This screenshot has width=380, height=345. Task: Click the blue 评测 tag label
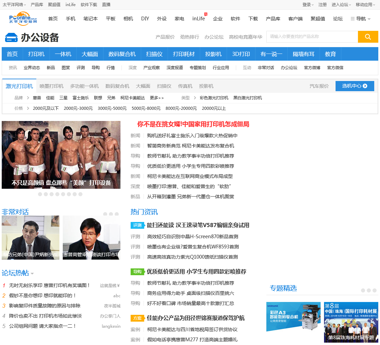[137, 225]
